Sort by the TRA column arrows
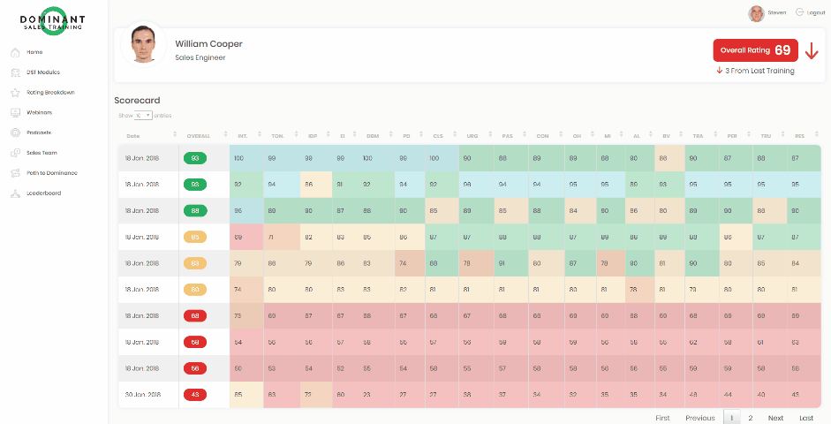Screen dimensions: 831x424 (x=715, y=135)
